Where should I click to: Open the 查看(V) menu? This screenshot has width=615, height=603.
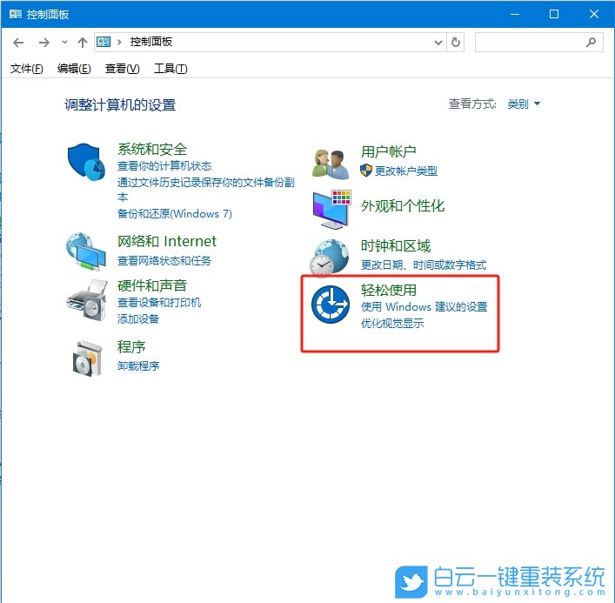(x=122, y=69)
